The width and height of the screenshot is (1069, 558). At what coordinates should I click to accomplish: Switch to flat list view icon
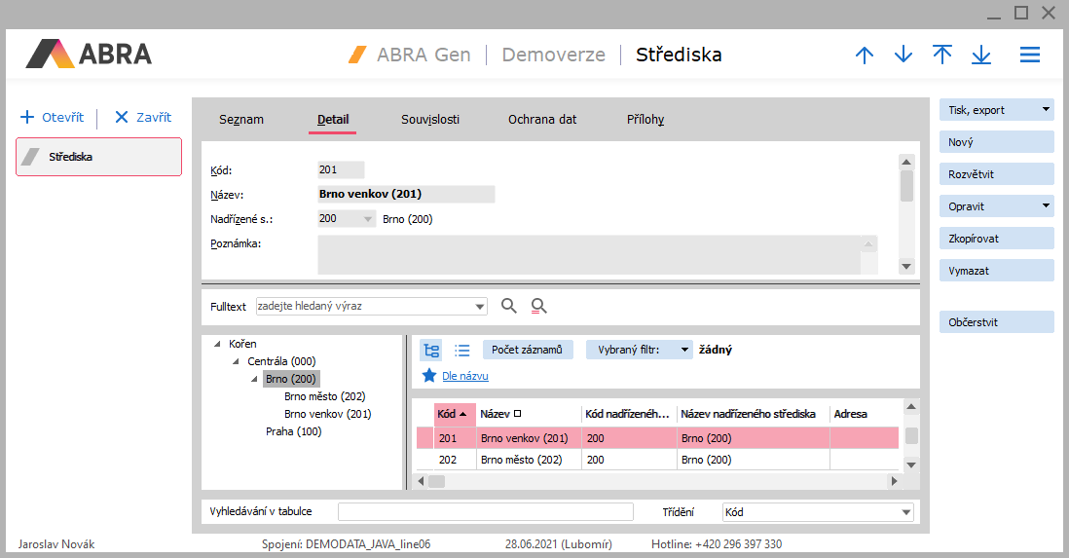tap(462, 350)
